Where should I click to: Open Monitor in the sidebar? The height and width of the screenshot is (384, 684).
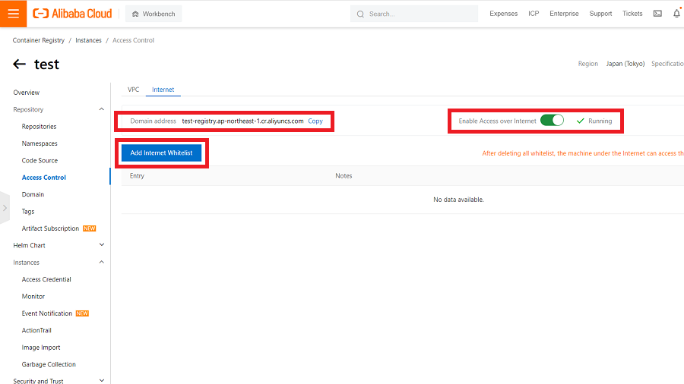33,296
